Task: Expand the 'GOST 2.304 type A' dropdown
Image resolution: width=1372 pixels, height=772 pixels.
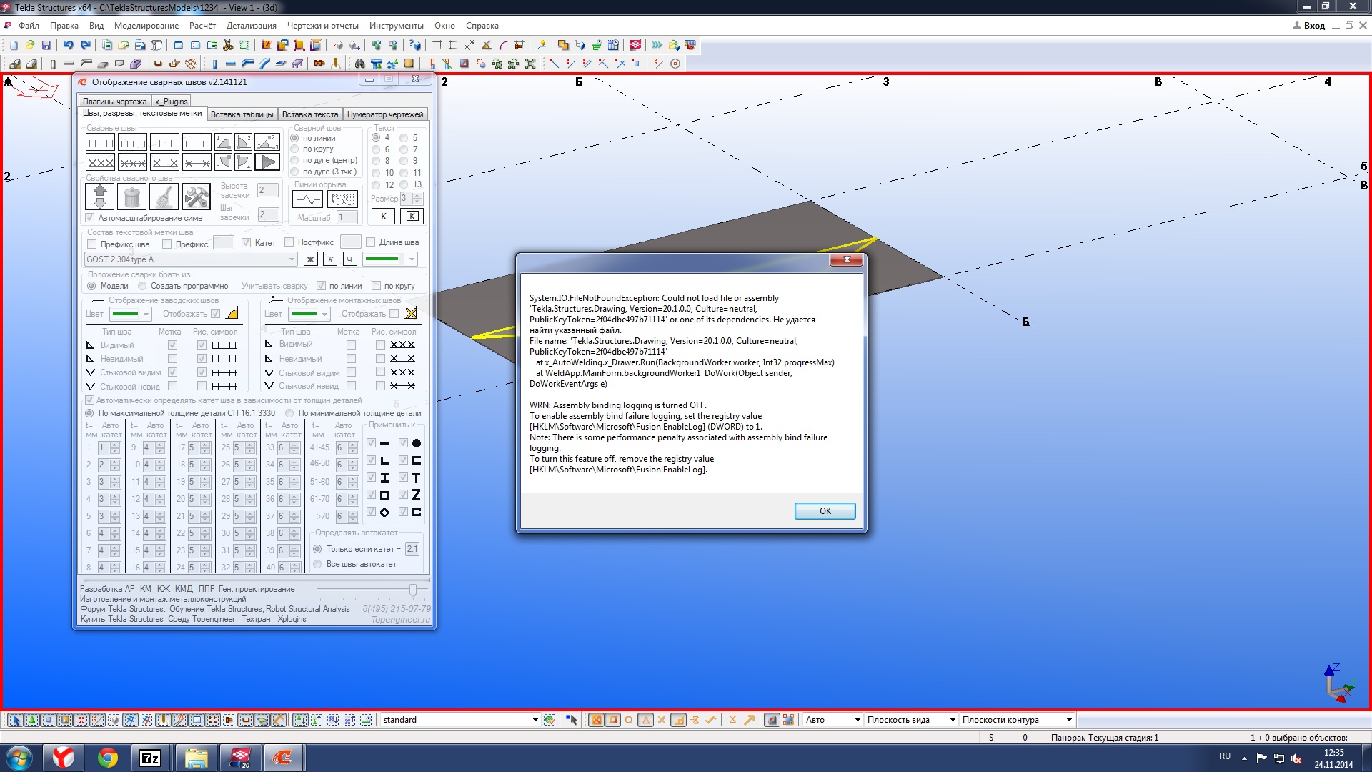Action: pyautogui.click(x=292, y=259)
